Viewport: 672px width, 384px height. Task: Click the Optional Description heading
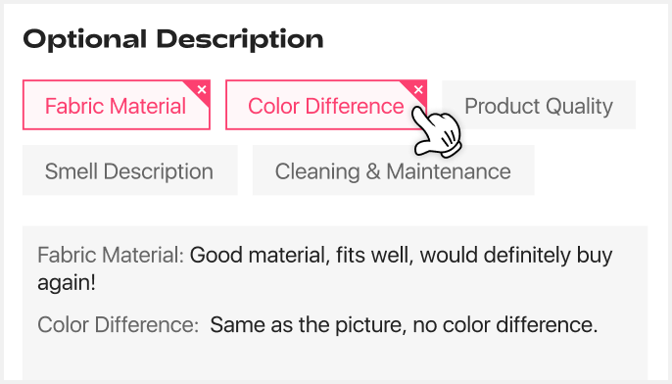173,39
